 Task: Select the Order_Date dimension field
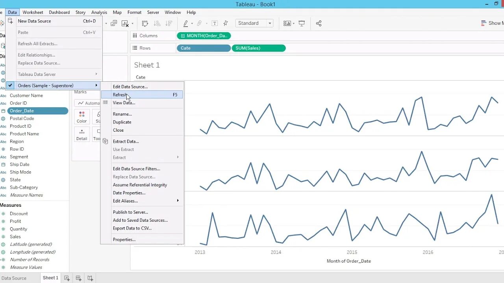pos(37,111)
